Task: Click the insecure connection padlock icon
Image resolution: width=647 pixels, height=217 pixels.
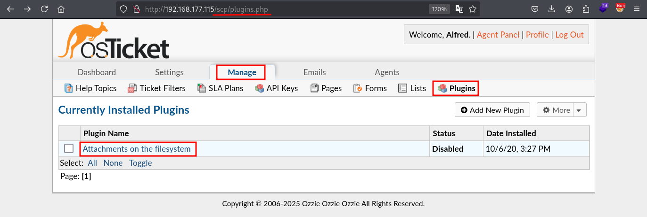Action: 137,9
